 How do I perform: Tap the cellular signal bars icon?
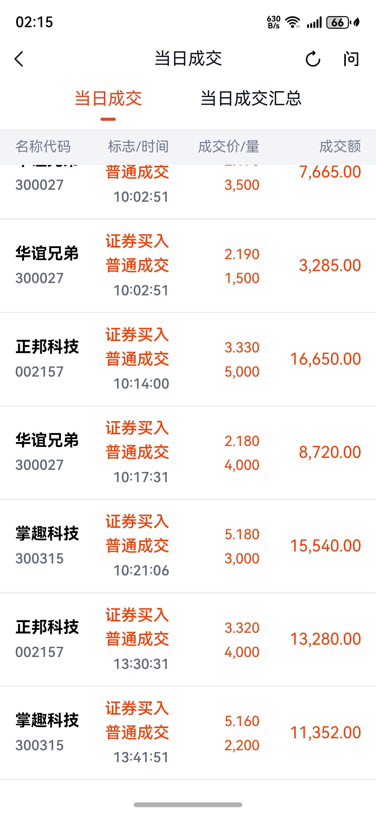point(314,22)
